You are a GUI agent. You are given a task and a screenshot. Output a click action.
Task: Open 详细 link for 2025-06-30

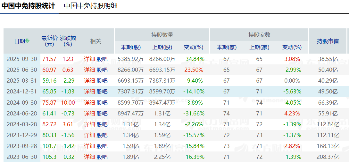tap(89, 70)
